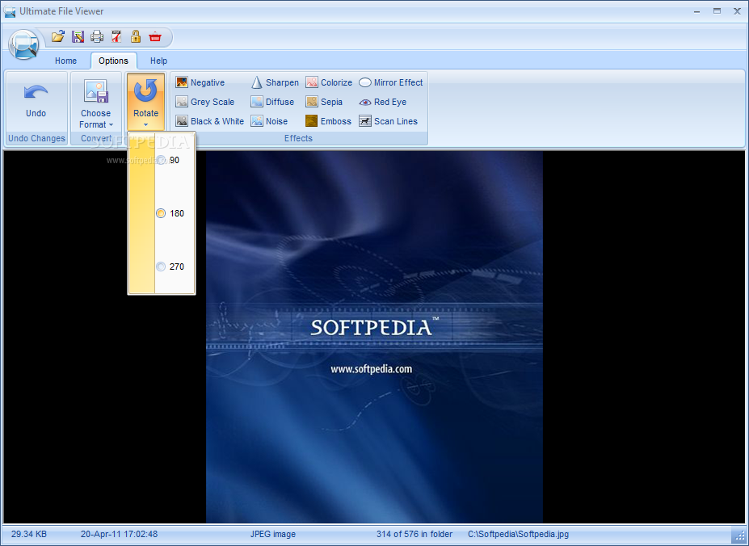Switch to the Home tab
Screen dimensions: 749x546
click(x=66, y=61)
